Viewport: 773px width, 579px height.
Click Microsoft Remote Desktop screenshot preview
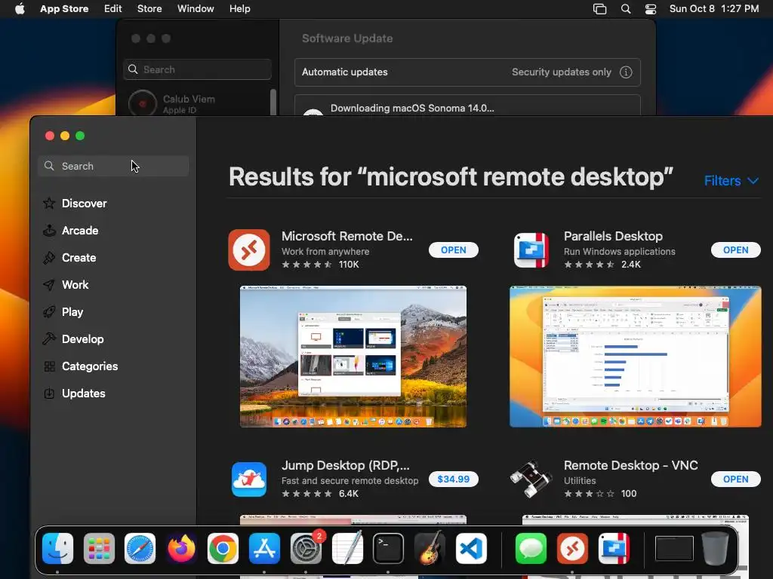(x=353, y=356)
